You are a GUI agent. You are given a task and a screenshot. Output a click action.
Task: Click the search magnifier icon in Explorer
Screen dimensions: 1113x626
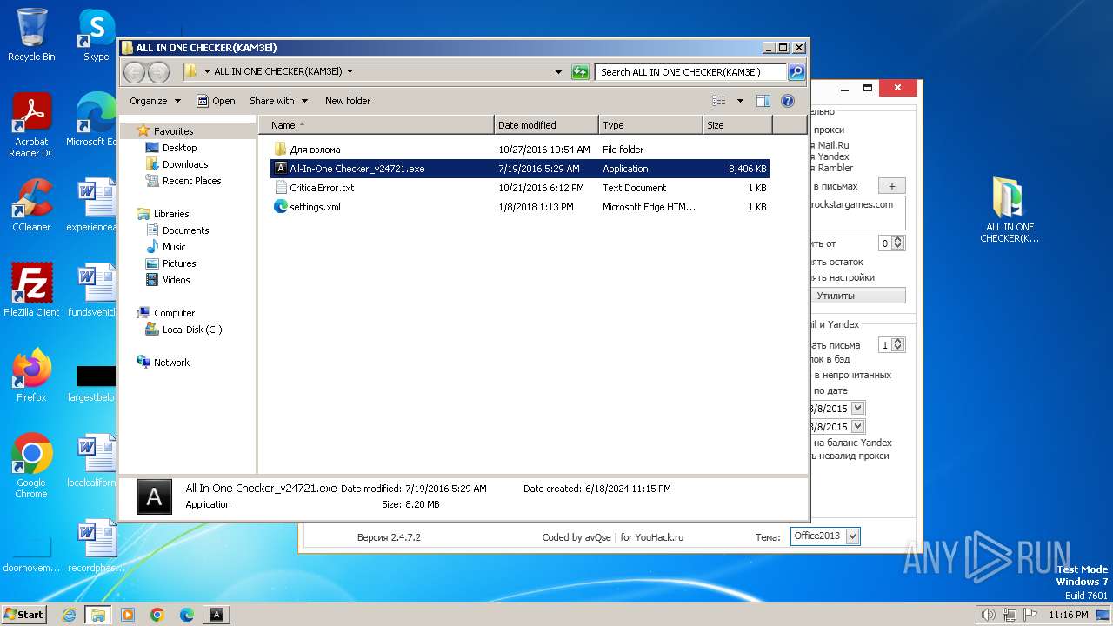796,72
